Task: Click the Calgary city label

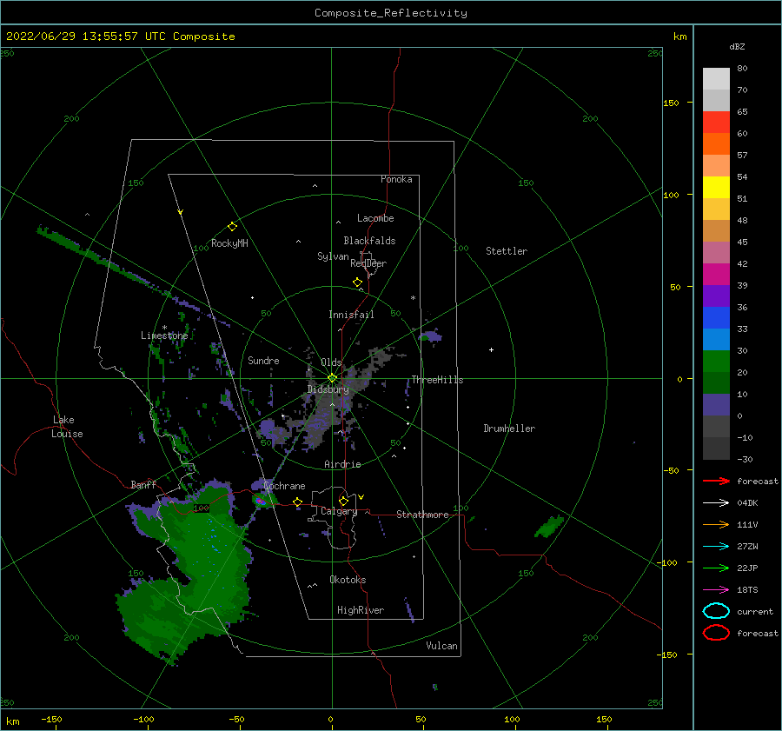Action: [339, 511]
